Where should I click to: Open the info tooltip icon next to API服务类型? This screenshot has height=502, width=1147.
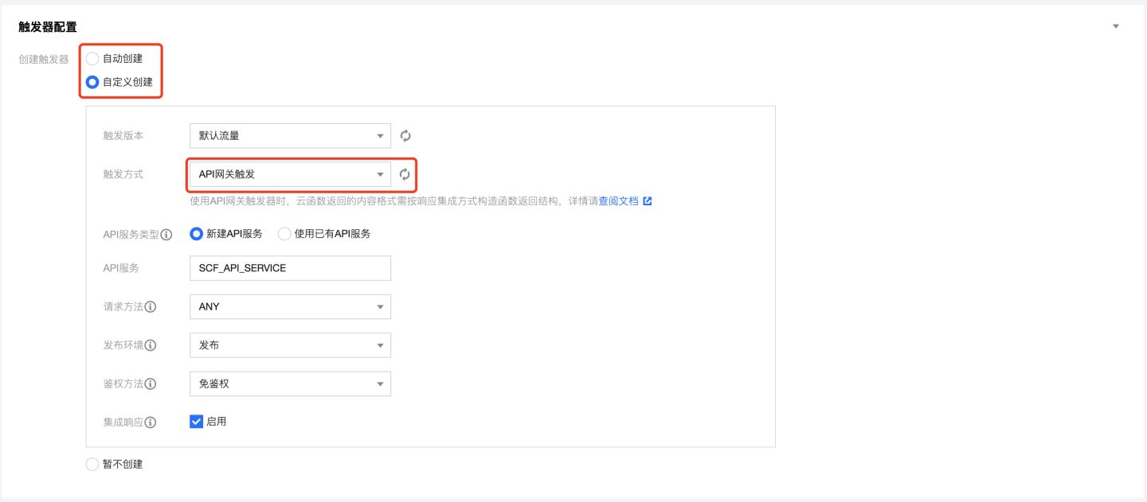[165, 235]
